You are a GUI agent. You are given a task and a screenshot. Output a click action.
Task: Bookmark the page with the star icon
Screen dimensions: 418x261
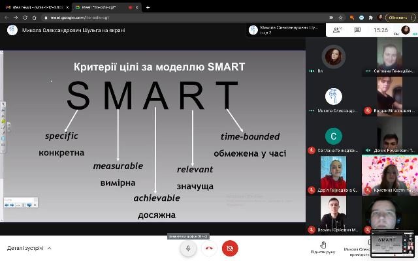pos(340,18)
